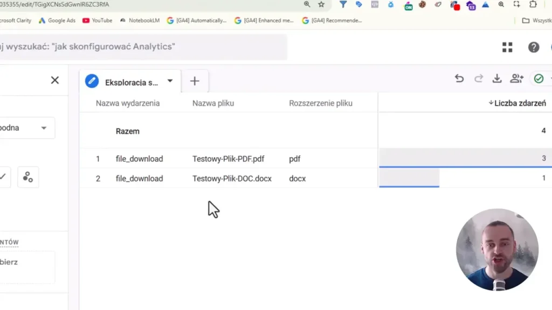Select the Eksploracja s... tab
Image resolution: width=552 pixels, height=310 pixels.
click(132, 82)
